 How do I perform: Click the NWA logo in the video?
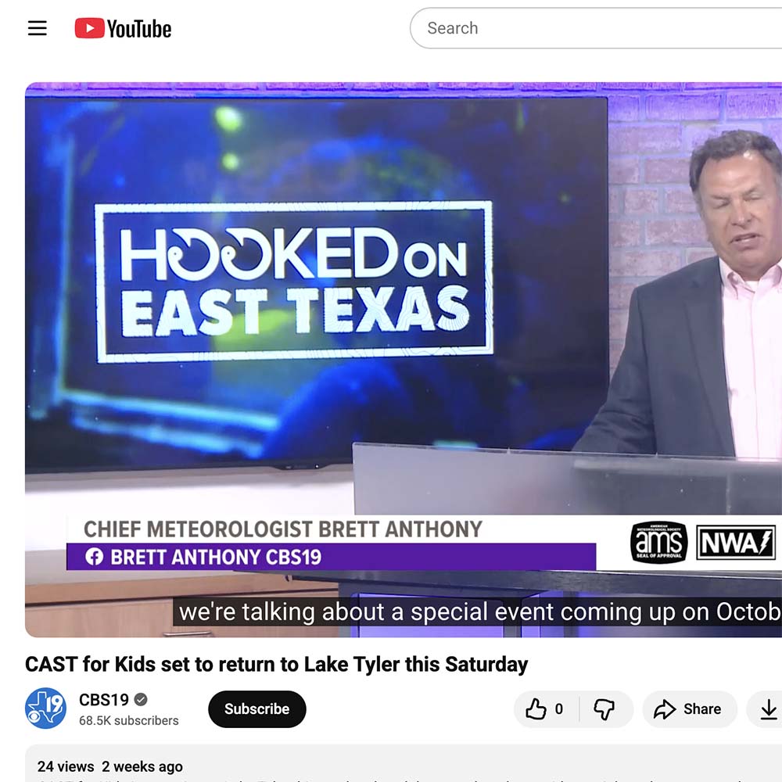(736, 542)
